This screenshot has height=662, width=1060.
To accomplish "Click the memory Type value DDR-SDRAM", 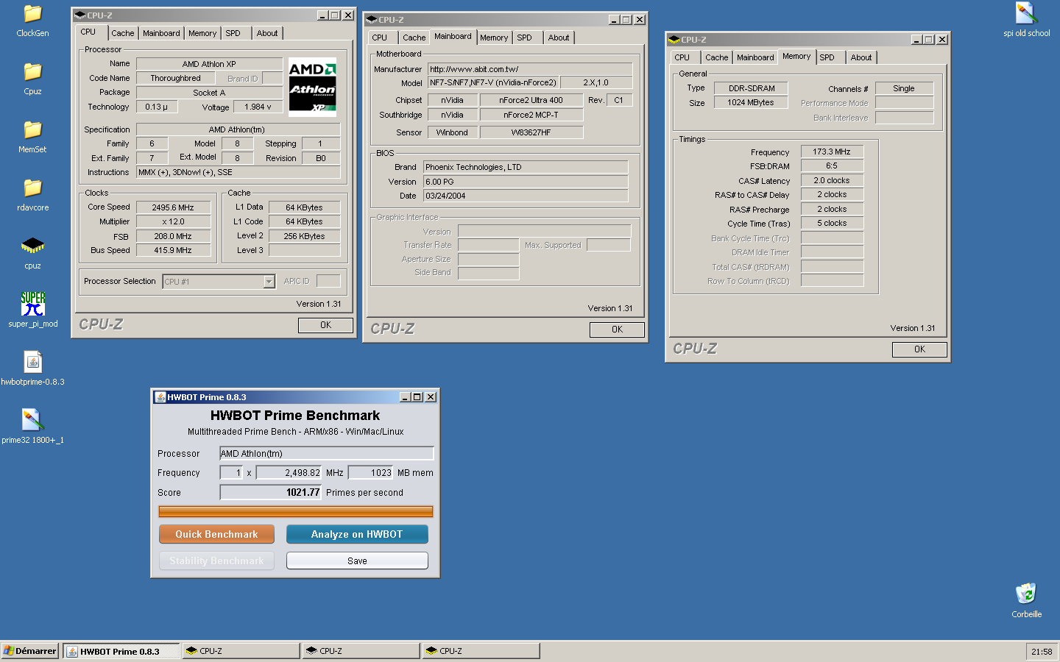I will point(752,88).
